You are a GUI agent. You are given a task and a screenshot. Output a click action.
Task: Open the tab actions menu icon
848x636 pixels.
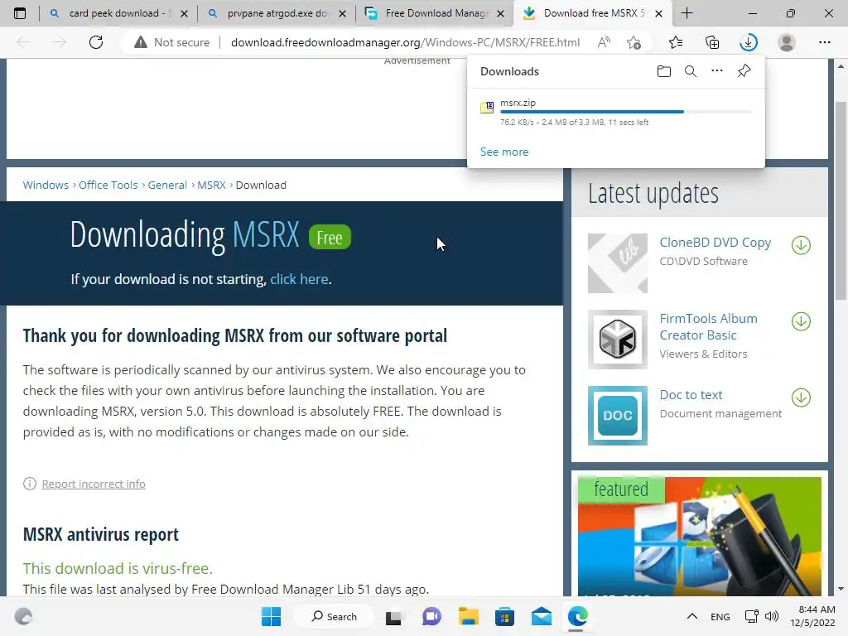20,13
